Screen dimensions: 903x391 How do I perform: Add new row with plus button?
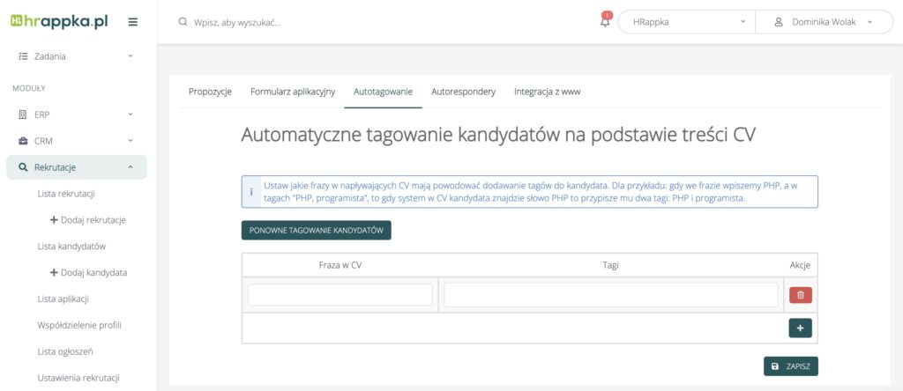pyautogui.click(x=800, y=328)
